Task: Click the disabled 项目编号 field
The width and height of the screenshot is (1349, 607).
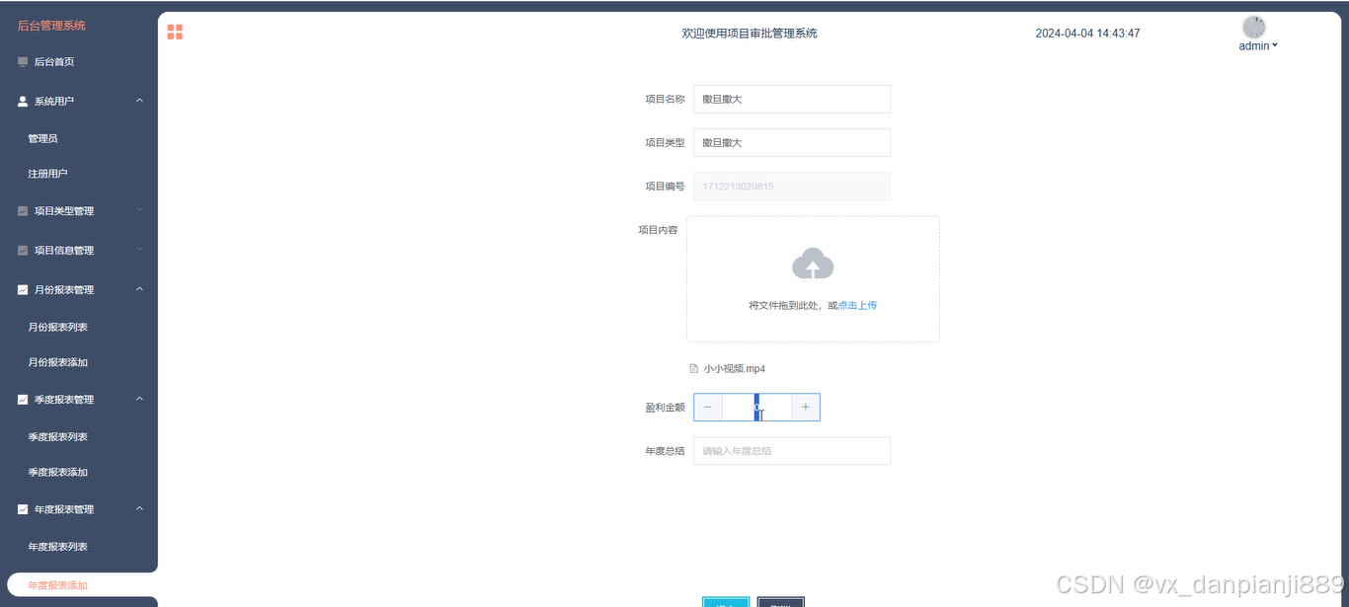Action: 792,187
